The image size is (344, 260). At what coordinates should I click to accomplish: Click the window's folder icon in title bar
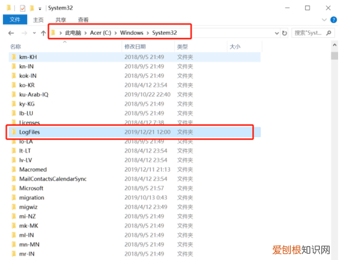tap(9, 8)
